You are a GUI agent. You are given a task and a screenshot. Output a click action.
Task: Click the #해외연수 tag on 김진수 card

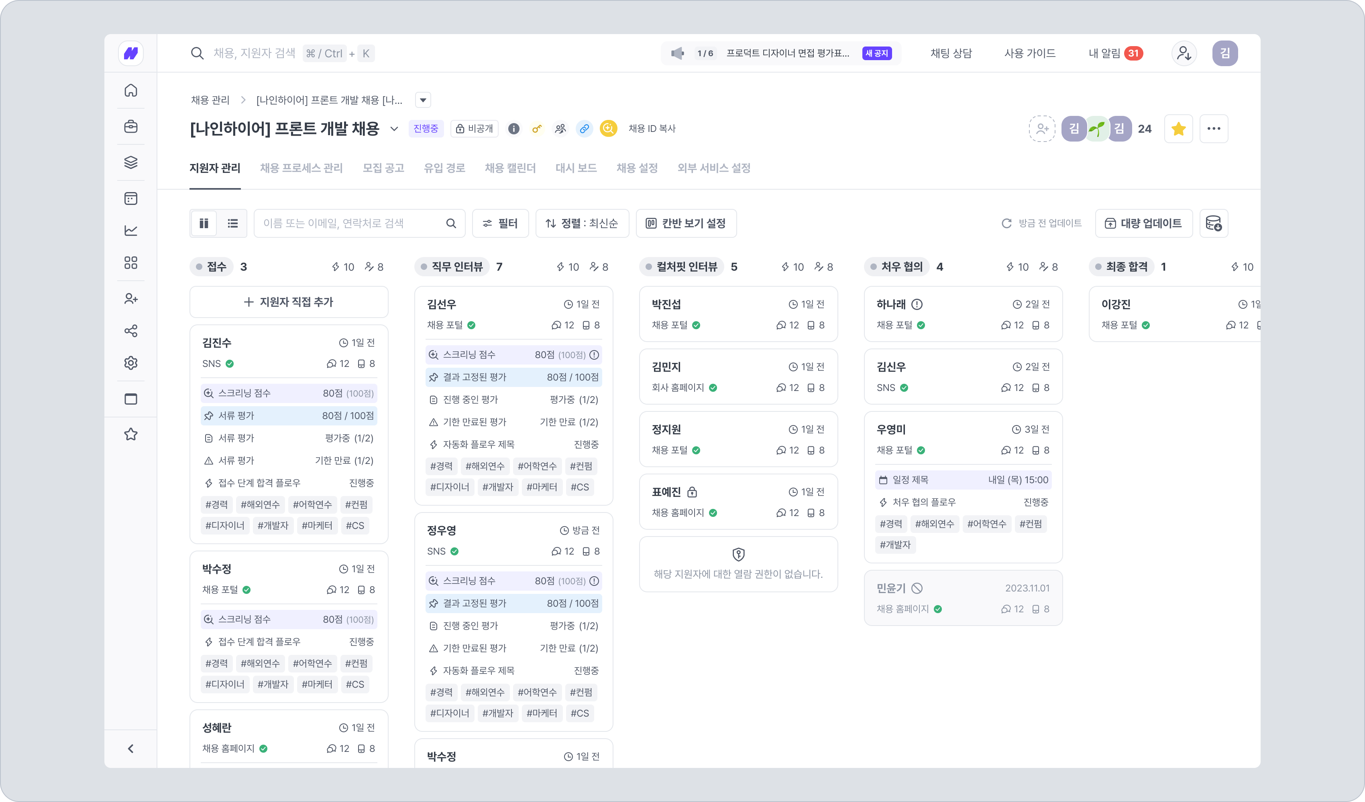[x=260, y=504]
